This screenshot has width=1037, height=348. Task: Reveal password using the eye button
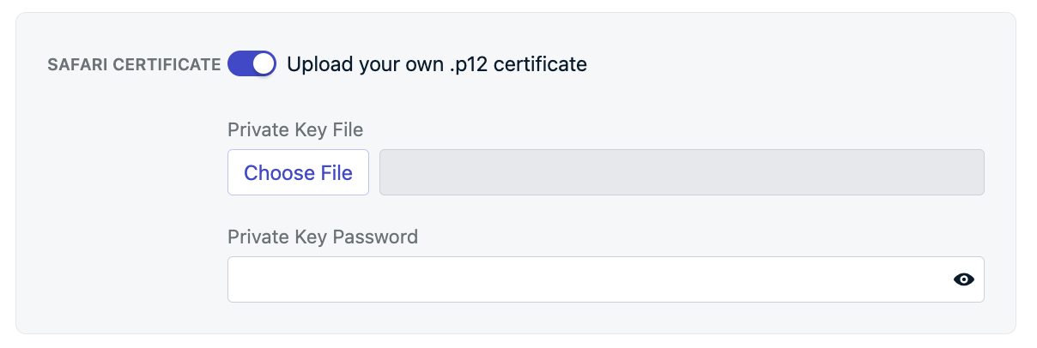(x=964, y=279)
